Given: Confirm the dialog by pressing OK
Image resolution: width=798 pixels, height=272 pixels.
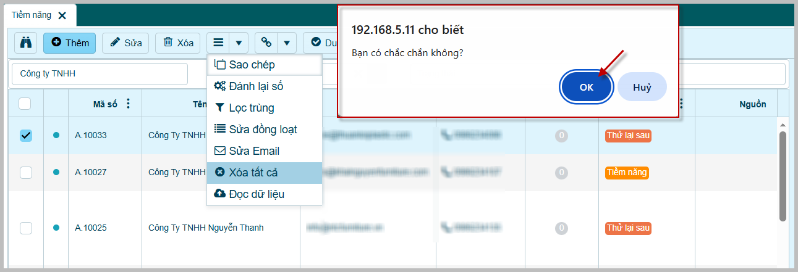Looking at the screenshot, I should [586, 87].
